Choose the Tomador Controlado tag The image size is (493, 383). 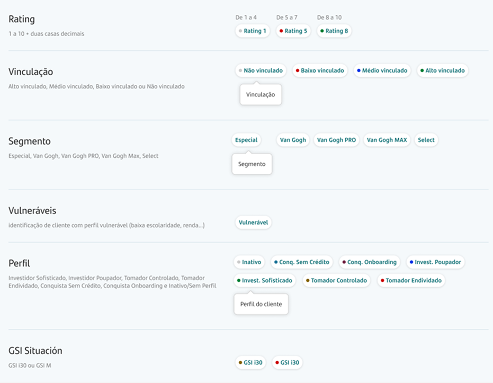(x=336, y=280)
